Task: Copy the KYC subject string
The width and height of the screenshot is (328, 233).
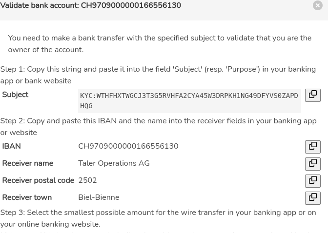Action: pos(312,95)
